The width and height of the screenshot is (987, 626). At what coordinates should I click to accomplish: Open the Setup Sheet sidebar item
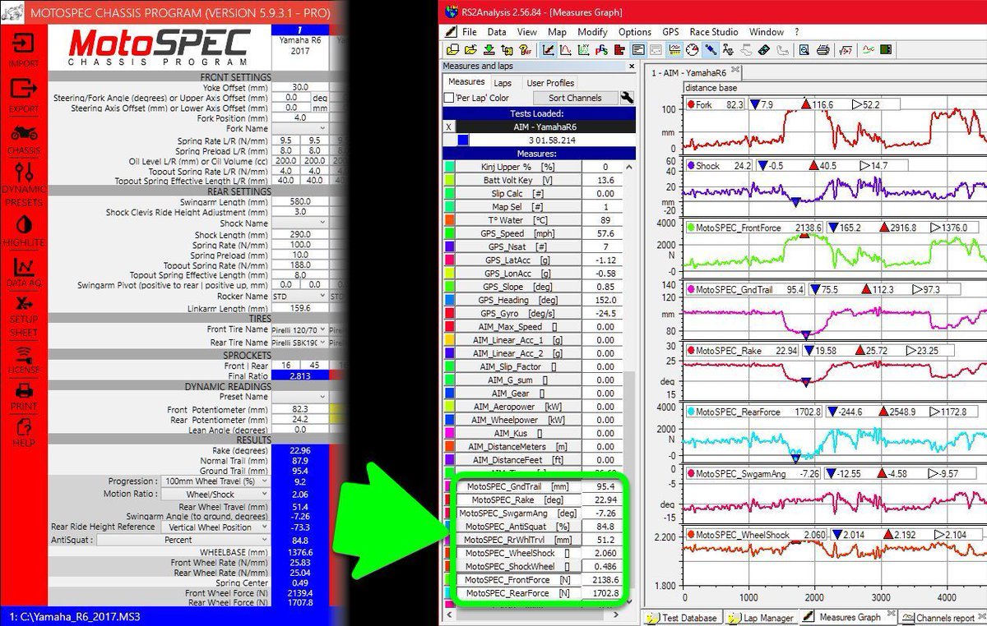pos(23,316)
